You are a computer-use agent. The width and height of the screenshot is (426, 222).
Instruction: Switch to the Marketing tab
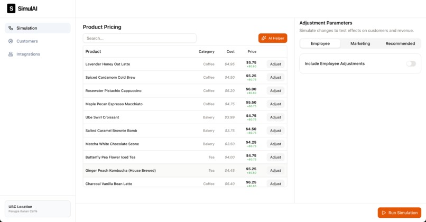(360, 43)
